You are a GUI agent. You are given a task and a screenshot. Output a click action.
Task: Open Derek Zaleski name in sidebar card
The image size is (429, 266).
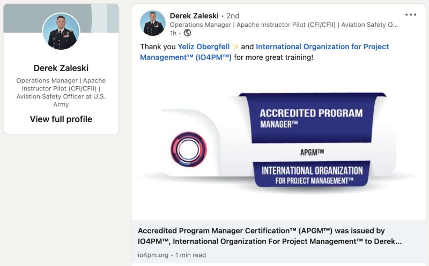click(61, 68)
